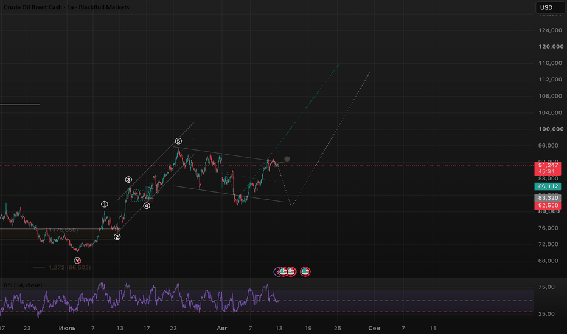Screen dimensions: 567x334
Task: Click the grey 83,320 price label
Action: pyautogui.click(x=548, y=198)
